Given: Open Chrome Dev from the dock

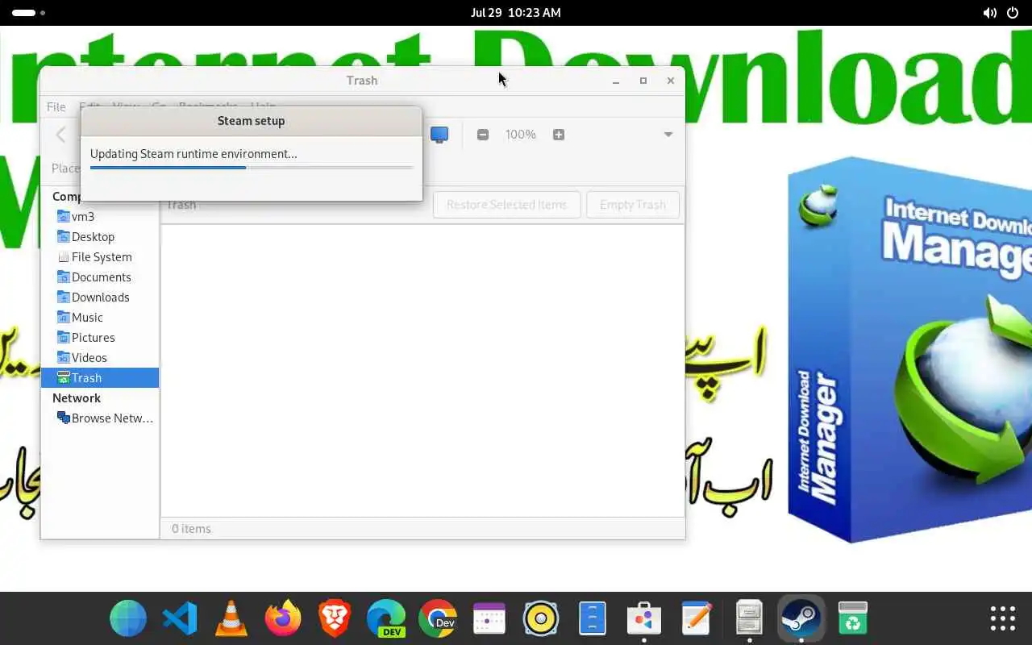Looking at the screenshot, I should pos(438,619).
